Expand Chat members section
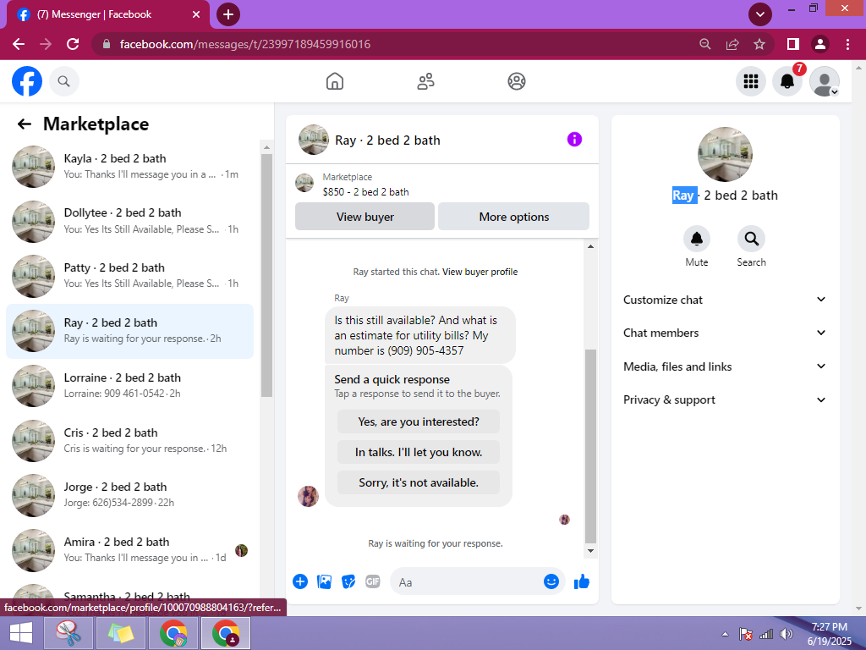 pyautogui.click(x=725, y=333)
